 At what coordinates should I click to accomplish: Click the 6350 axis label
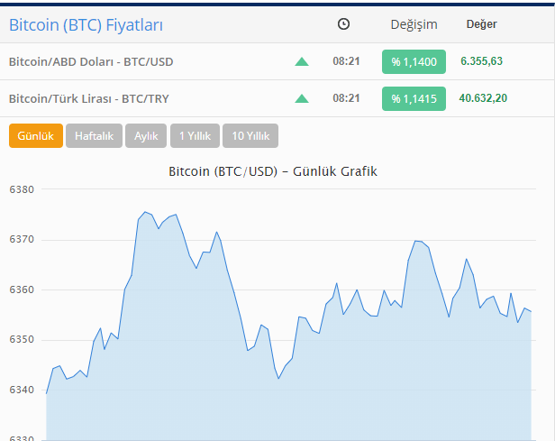click(x=22, y=340)
